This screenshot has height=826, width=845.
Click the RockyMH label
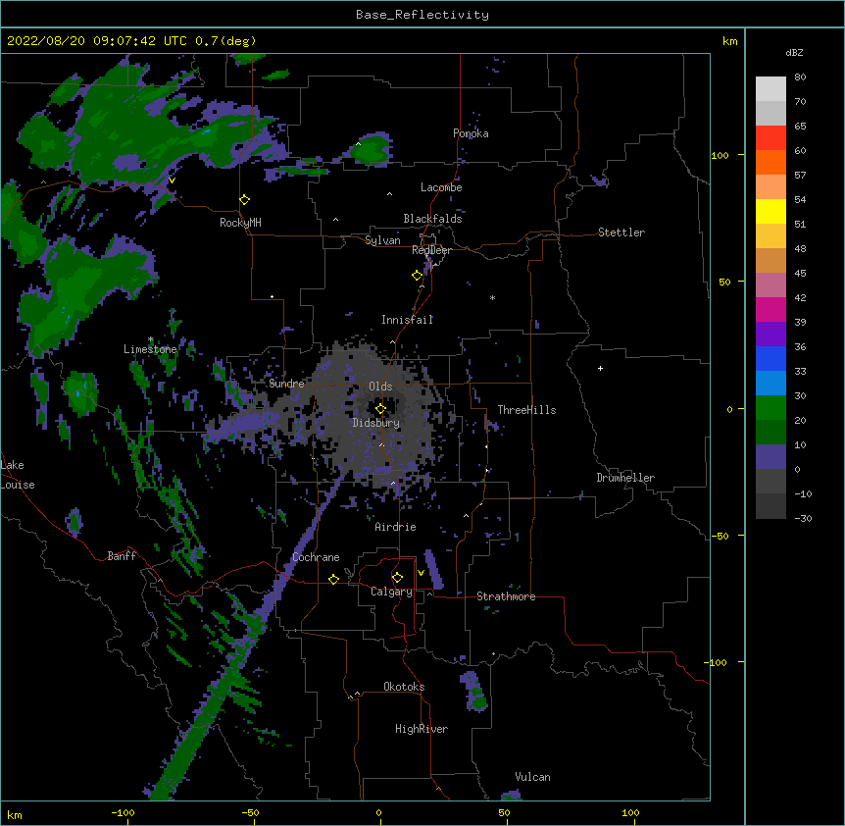tap(240, 223)
